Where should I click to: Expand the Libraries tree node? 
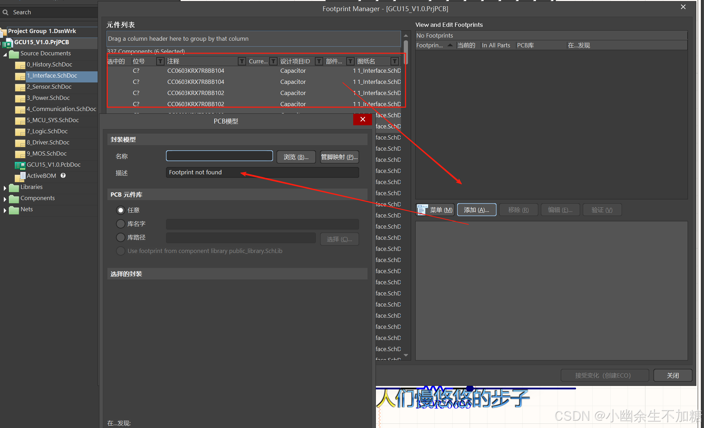point(5,188)
